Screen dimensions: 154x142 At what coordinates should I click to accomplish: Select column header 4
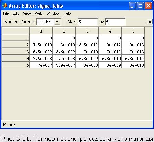pos(110,31)
